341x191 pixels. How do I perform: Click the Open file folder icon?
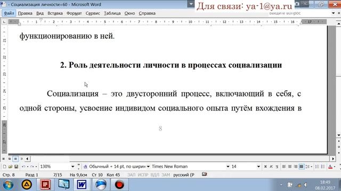click(10, 167)
